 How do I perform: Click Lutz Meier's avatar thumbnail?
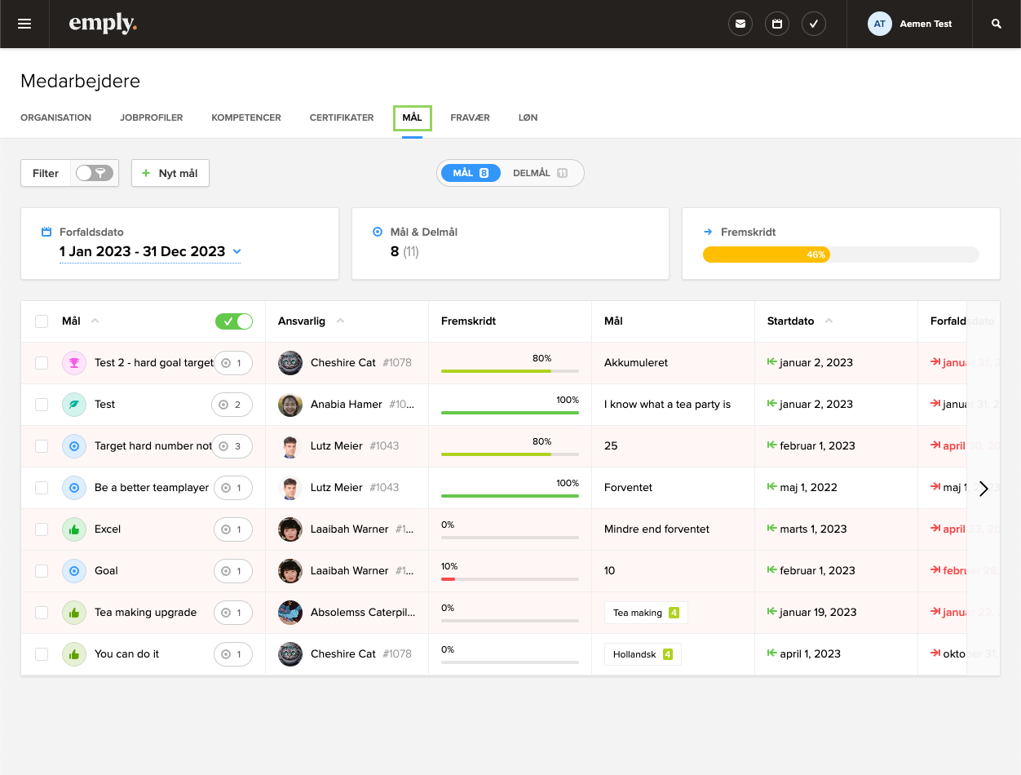[290, 445]
